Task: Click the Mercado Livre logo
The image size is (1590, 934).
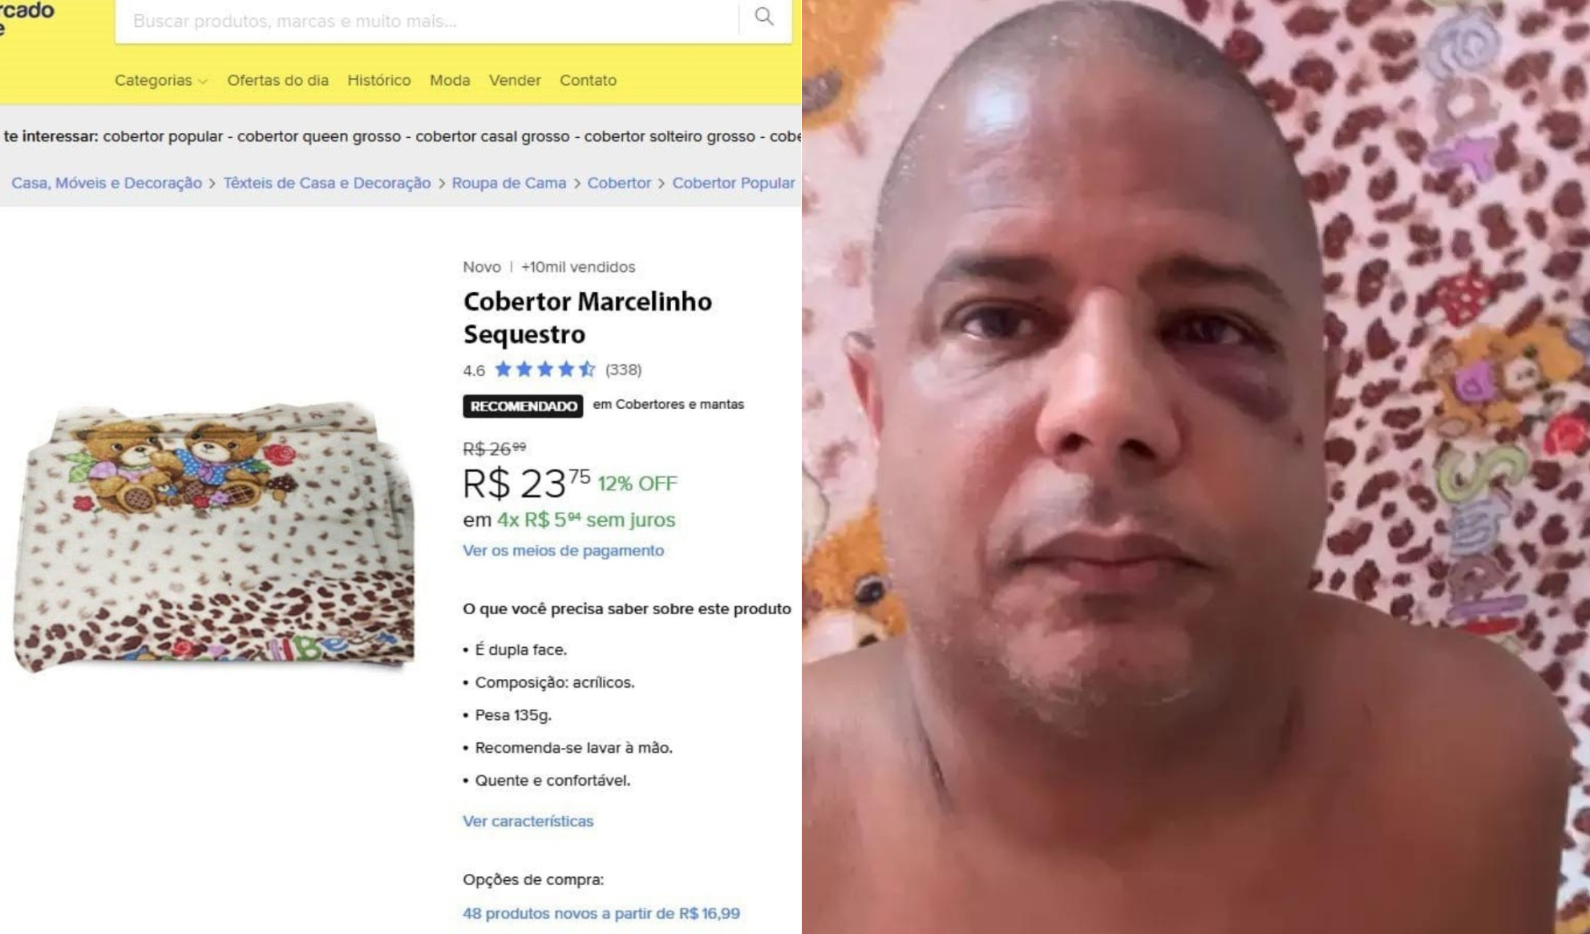Action: [26, 18]
